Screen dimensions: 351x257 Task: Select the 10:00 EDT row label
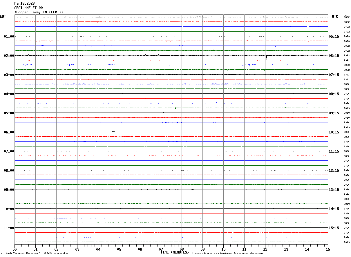(9, 209)
